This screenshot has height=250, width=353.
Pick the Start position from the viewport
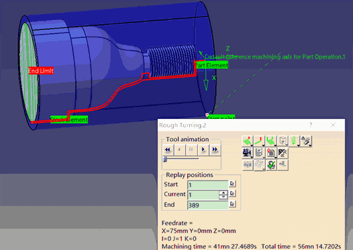[x=232, y=184]
